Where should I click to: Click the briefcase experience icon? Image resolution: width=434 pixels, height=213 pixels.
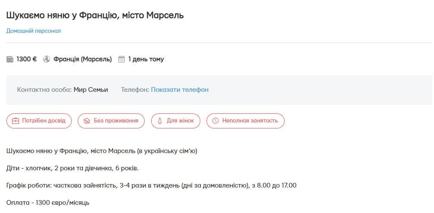click(x=16, y=121)
